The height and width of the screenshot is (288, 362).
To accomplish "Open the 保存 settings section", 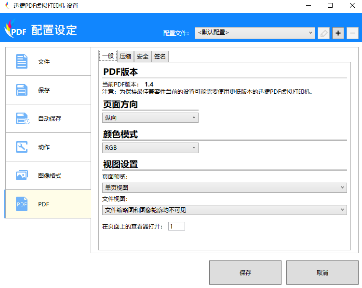I will click(x=48, y=90).
